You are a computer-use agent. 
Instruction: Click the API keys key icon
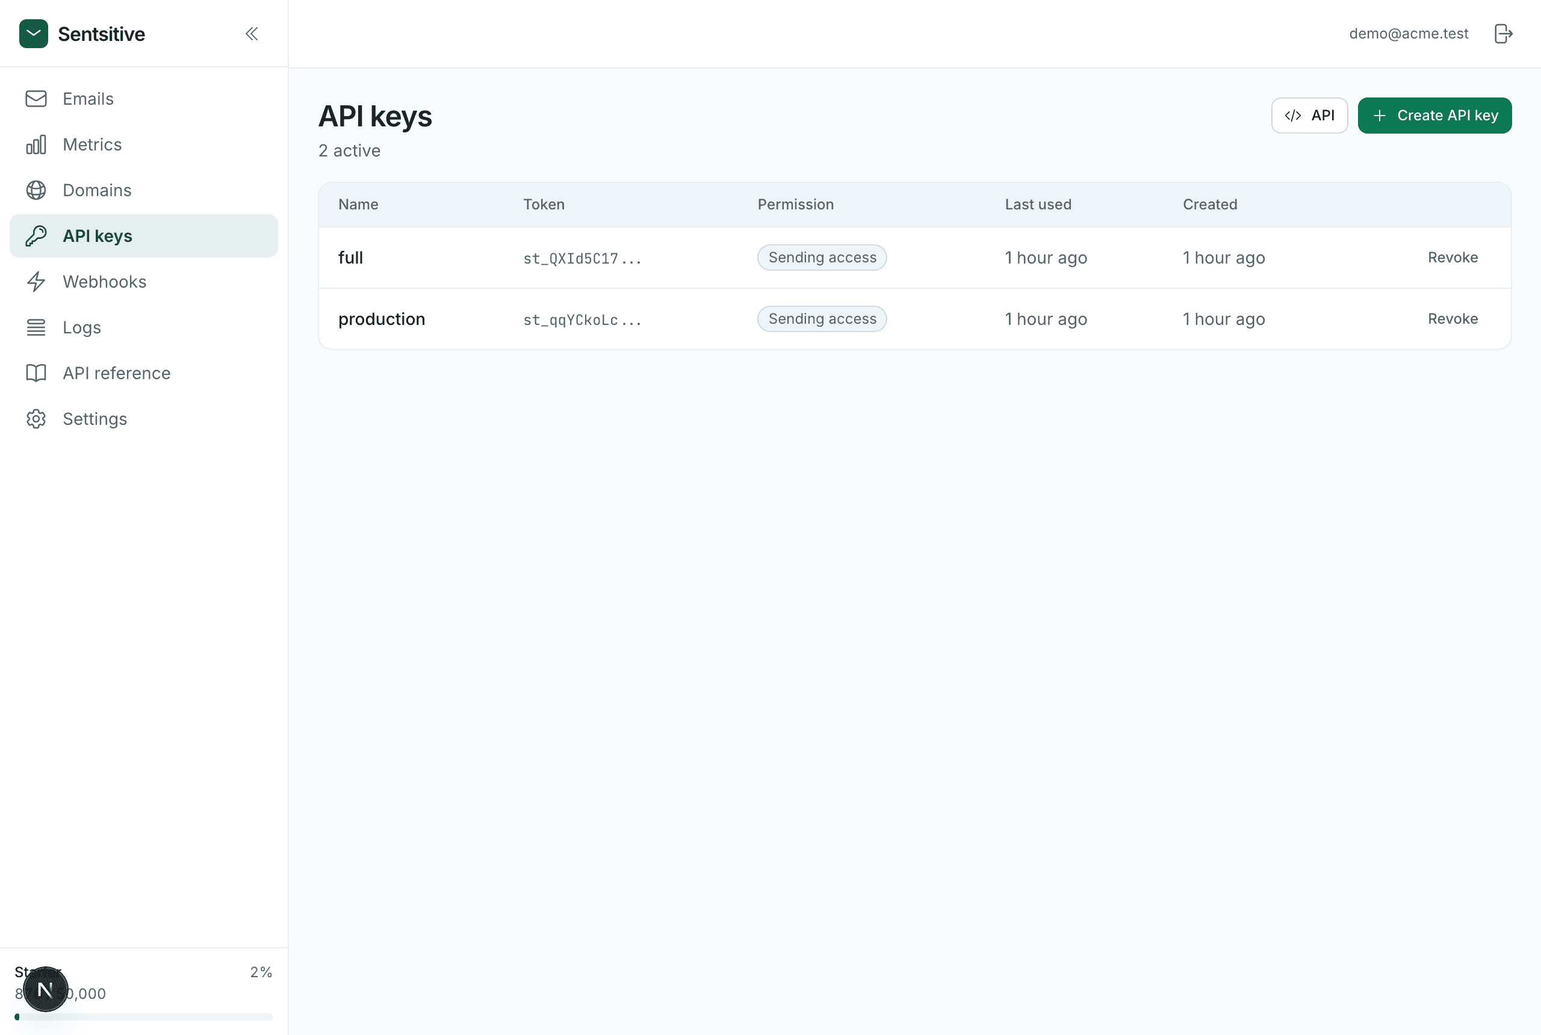(36, 236)
